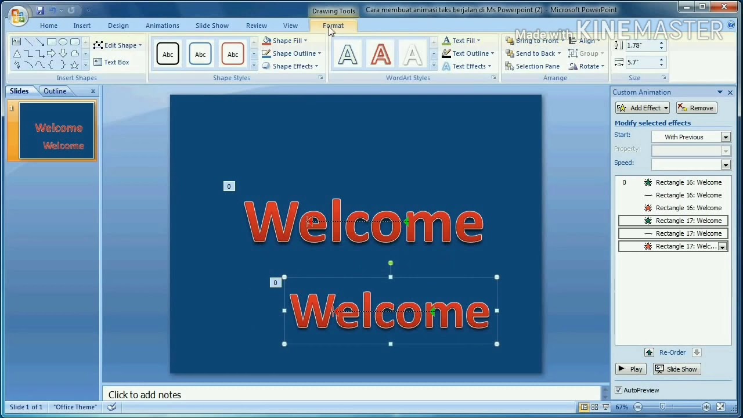
Task: Click zoom in plus button
Action: click(706, 407)
